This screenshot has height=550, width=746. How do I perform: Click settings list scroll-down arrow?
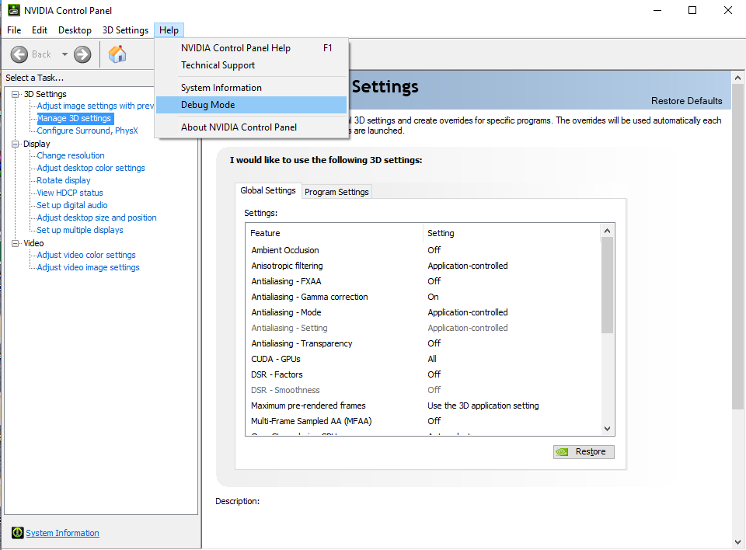coord(607,429)
